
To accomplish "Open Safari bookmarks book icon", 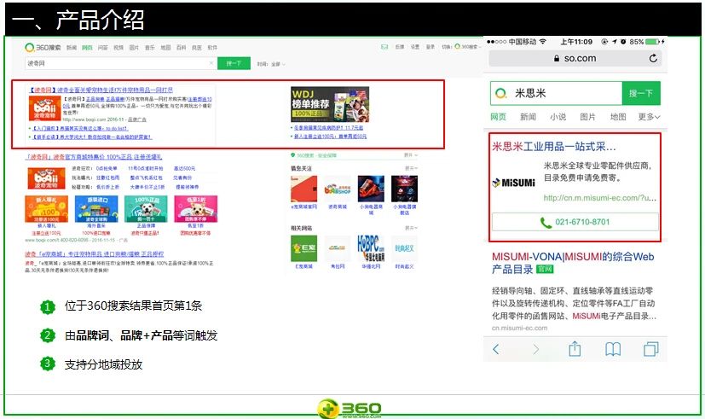I will tap(613, 349).
